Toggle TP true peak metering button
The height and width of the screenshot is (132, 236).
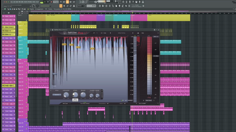123,101
